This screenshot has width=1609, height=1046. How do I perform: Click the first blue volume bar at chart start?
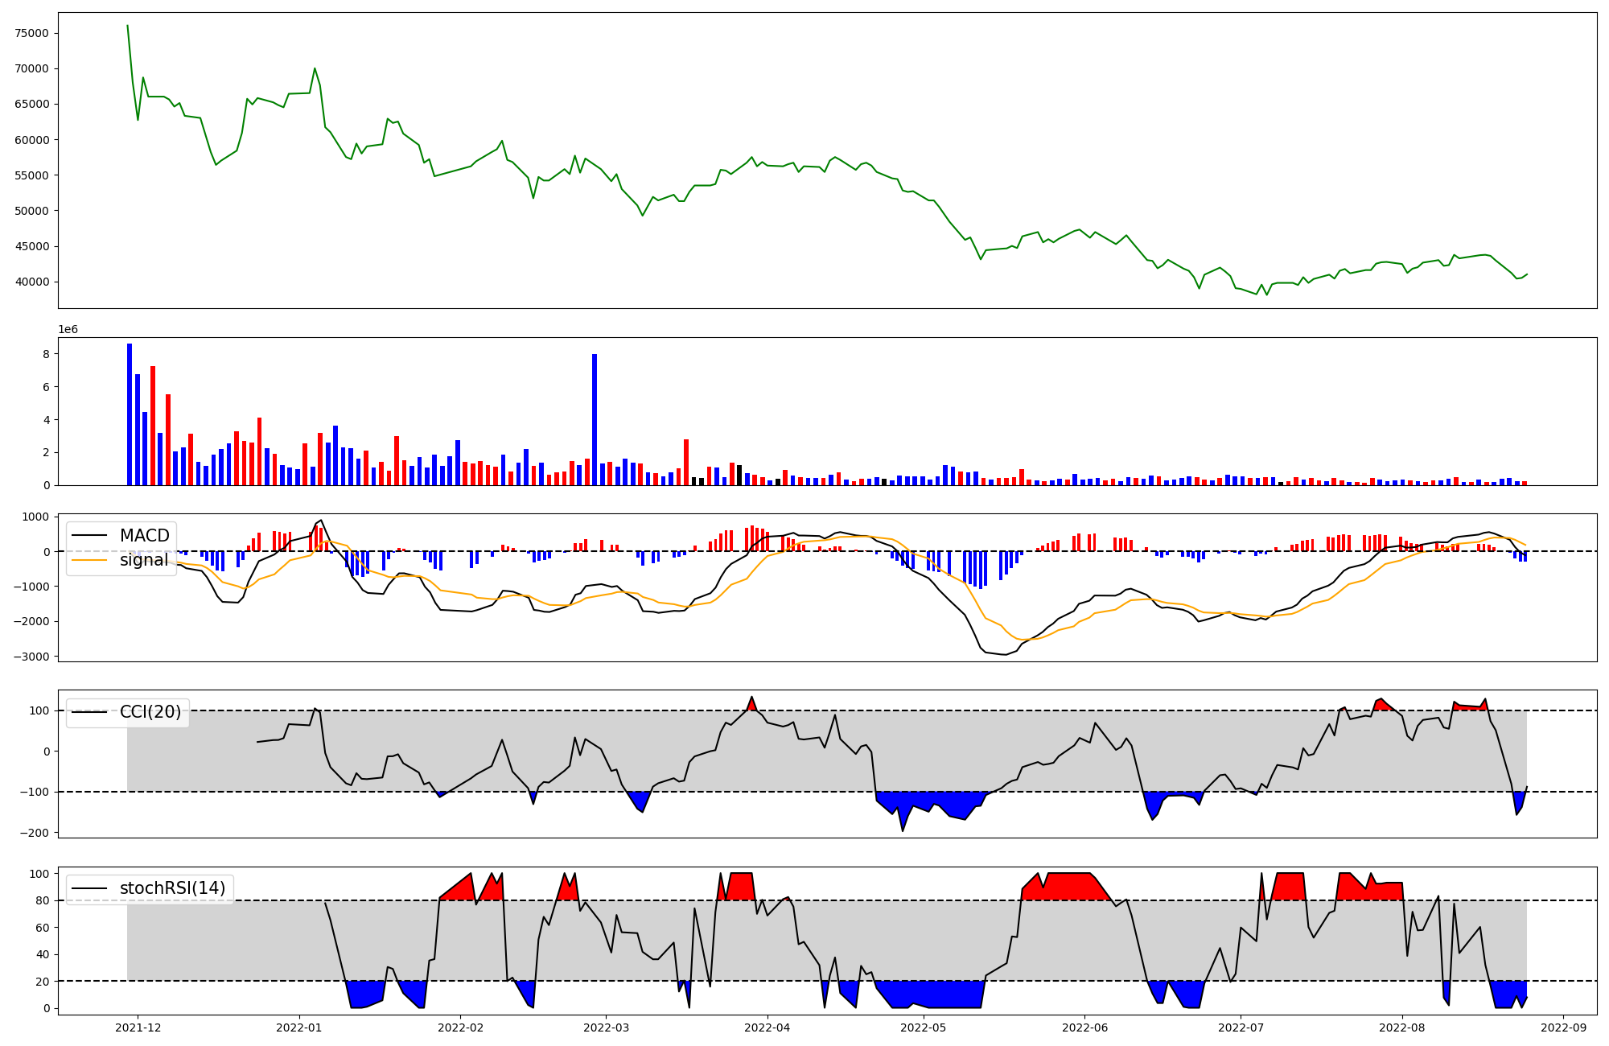[130, 414]
